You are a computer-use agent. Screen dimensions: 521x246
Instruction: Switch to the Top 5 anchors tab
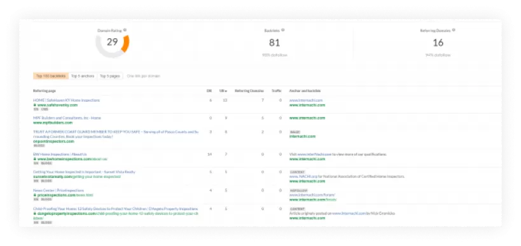pos(83,76)
